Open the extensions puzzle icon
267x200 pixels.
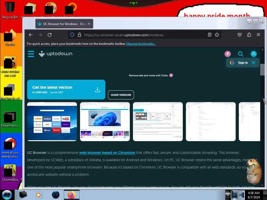coord(249,35)
